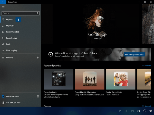Show all Genres
The width and height of the screenshot is (154, 115).
tap(146, 106)
